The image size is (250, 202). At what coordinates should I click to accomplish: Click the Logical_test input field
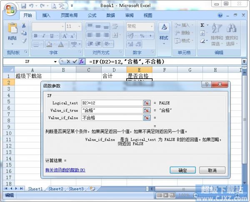click(112, 103)
